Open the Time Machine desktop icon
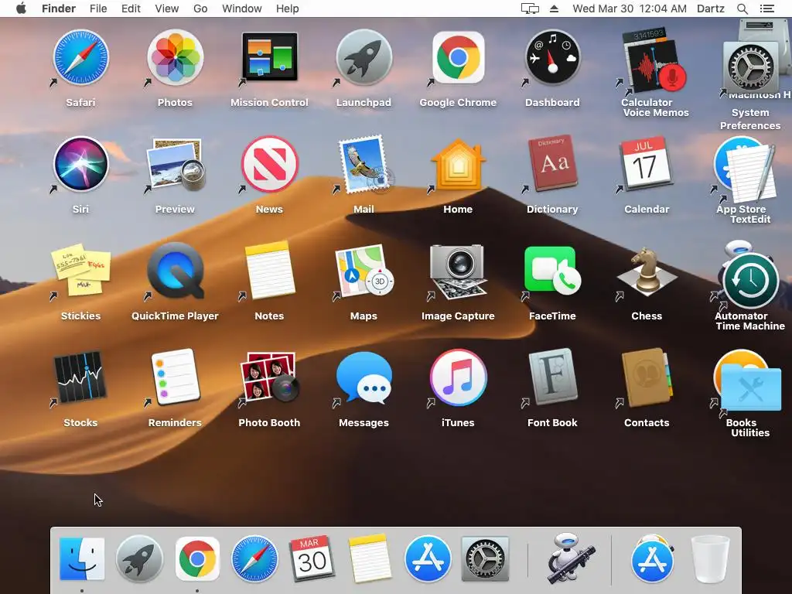The height and width of the screenshot is (594, 792). click(x=750, y=280)
